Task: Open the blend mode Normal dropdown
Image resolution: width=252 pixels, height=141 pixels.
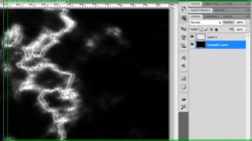Action: click(x=206, y=22)
